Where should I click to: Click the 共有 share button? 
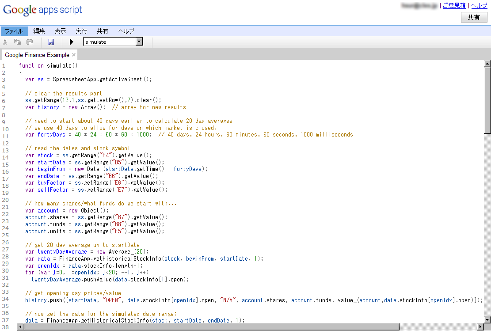474,17
